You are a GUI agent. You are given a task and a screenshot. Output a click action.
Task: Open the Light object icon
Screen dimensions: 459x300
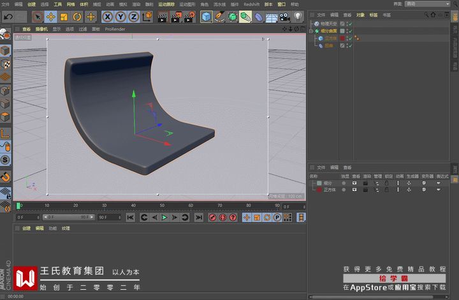click(298, 17)
